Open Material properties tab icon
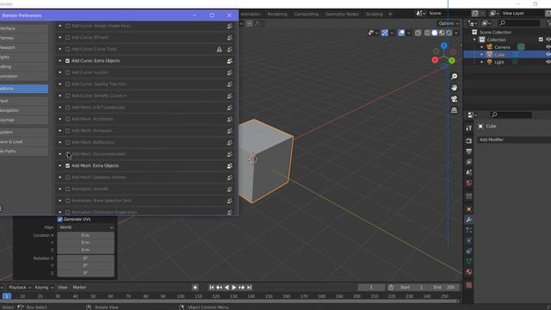 tap(468, 272)
